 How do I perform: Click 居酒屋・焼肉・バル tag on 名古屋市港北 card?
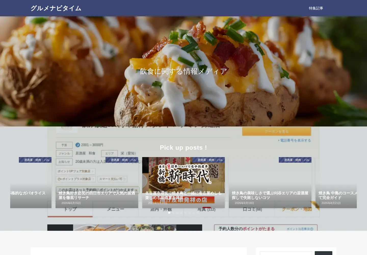coord(208,160)
